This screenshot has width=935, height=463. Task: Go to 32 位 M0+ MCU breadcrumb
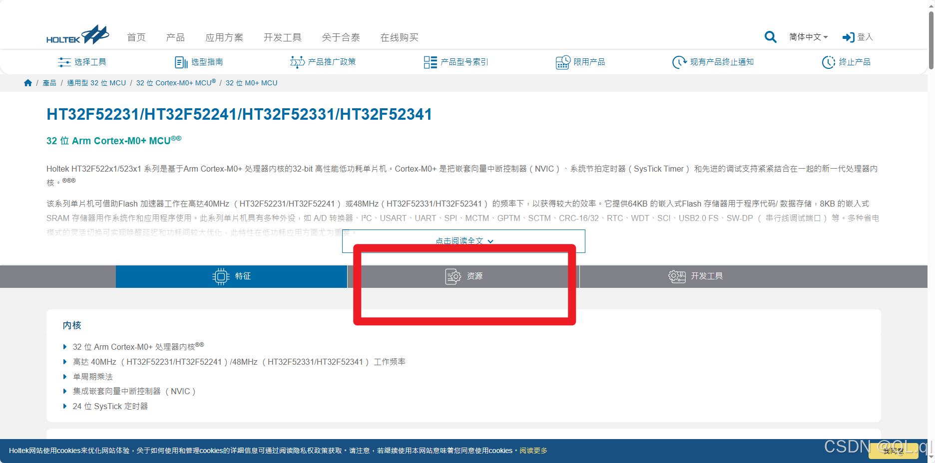tap(251, 83)
